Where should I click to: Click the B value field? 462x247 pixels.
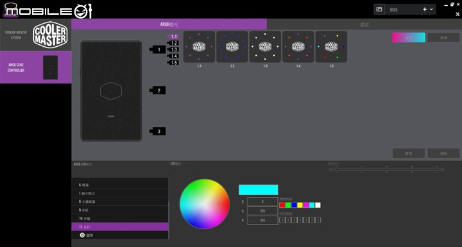[262, 220]
